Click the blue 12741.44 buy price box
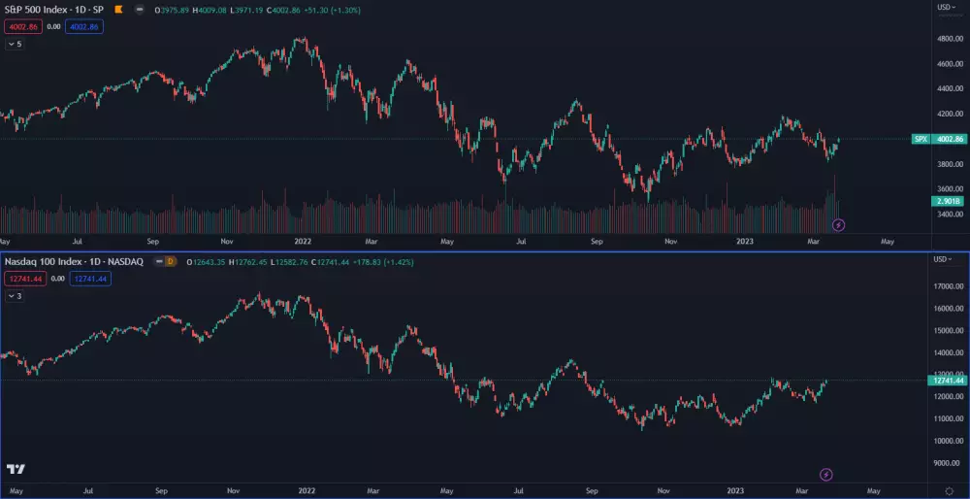Image resolution: width=970 pixels, height=499 pixels. coord(90,279)
